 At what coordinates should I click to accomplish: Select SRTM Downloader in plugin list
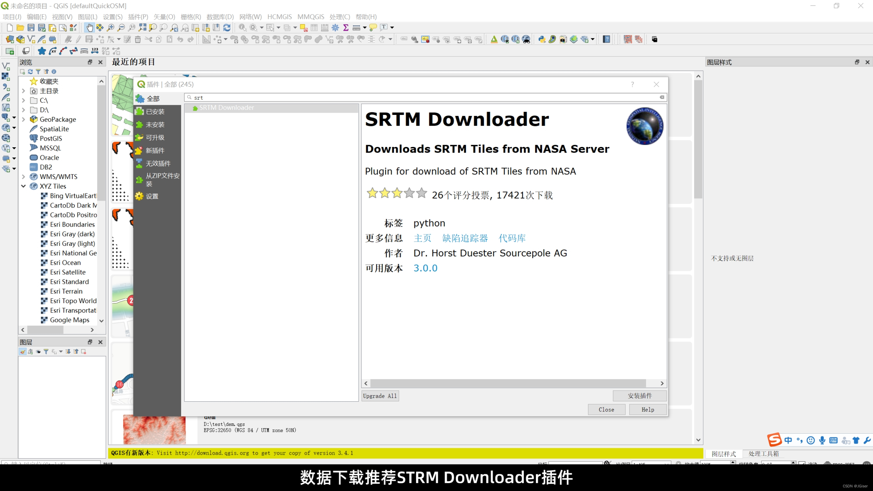click(x=271, y=108)
